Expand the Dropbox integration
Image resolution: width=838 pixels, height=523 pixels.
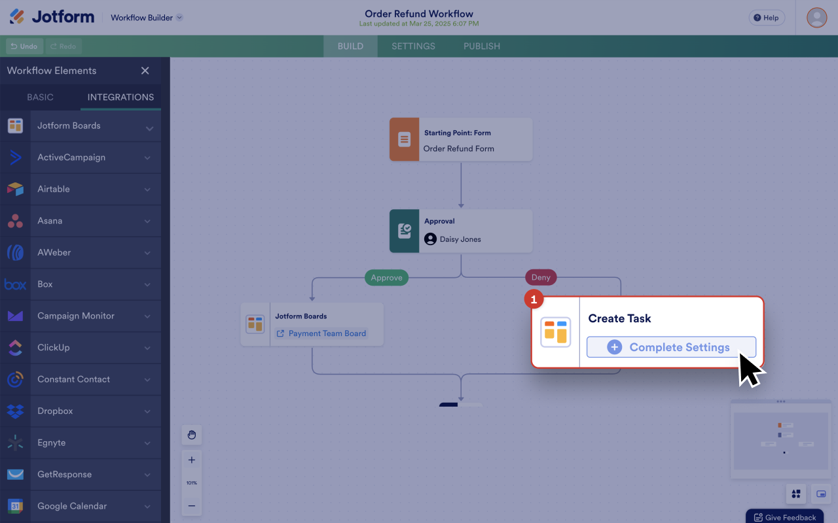tap(148, 411)
